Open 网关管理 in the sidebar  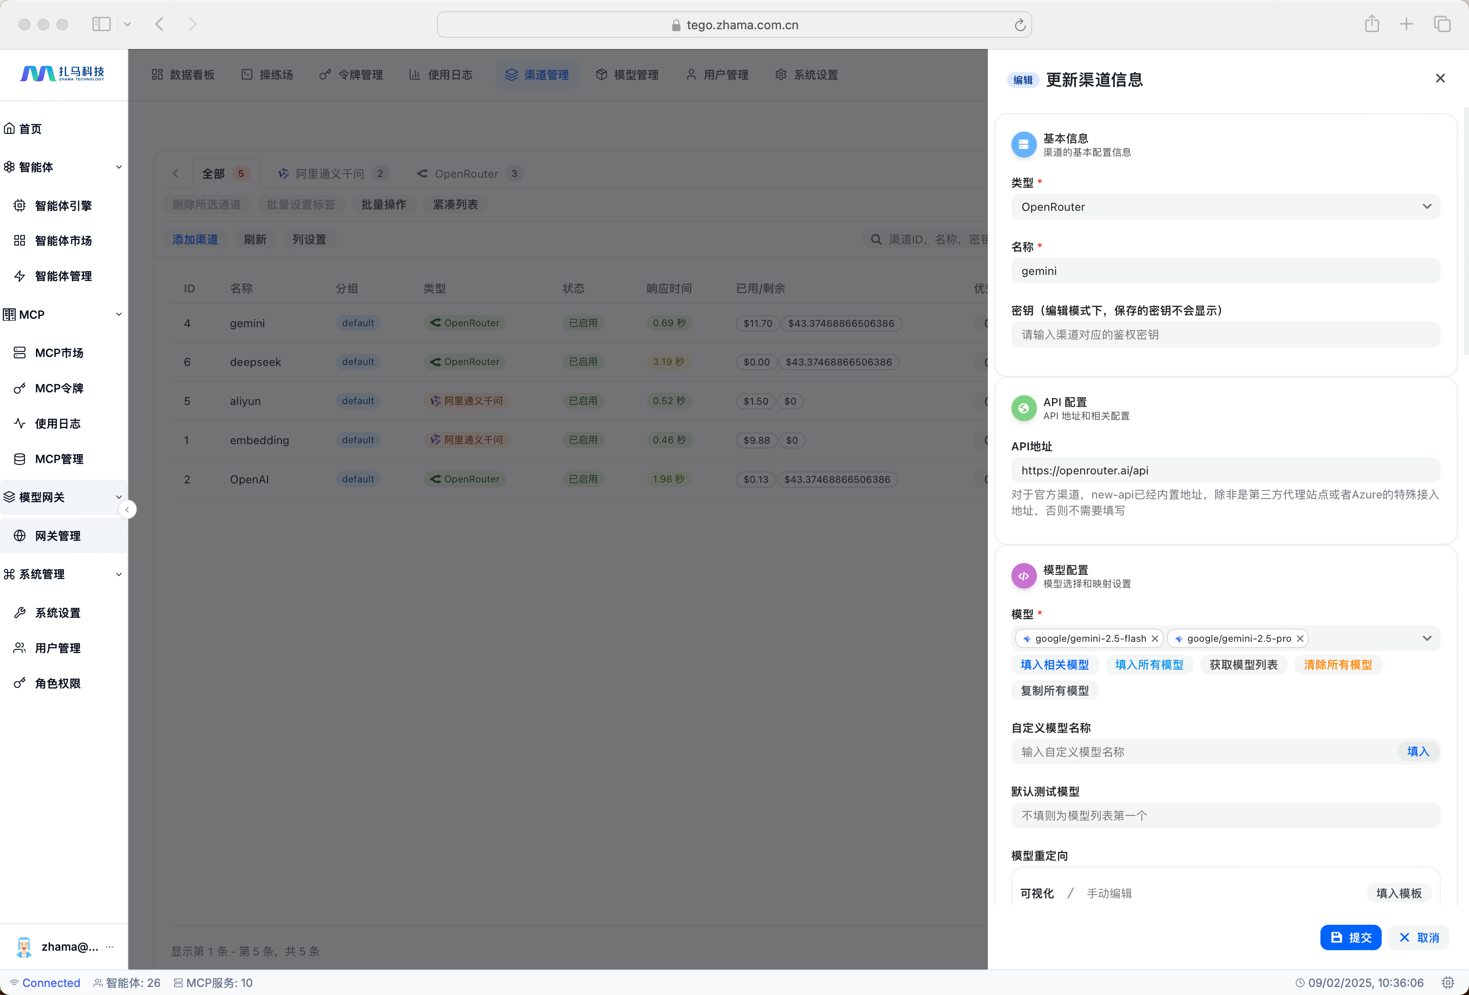coord(58,536)
